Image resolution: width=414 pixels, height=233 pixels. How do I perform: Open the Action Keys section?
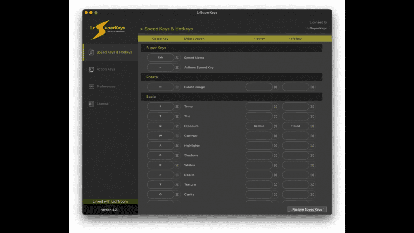click(110, 69)
